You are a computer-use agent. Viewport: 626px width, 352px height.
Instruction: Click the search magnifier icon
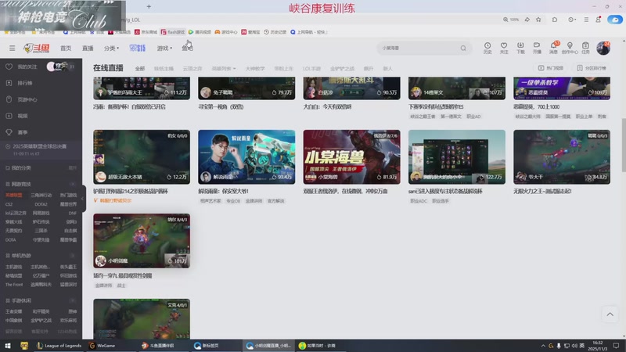[x=463, y=48]
